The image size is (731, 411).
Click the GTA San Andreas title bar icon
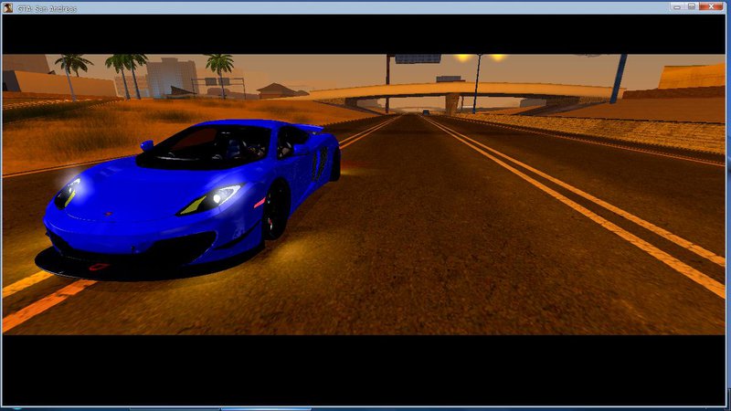point(8,8)
